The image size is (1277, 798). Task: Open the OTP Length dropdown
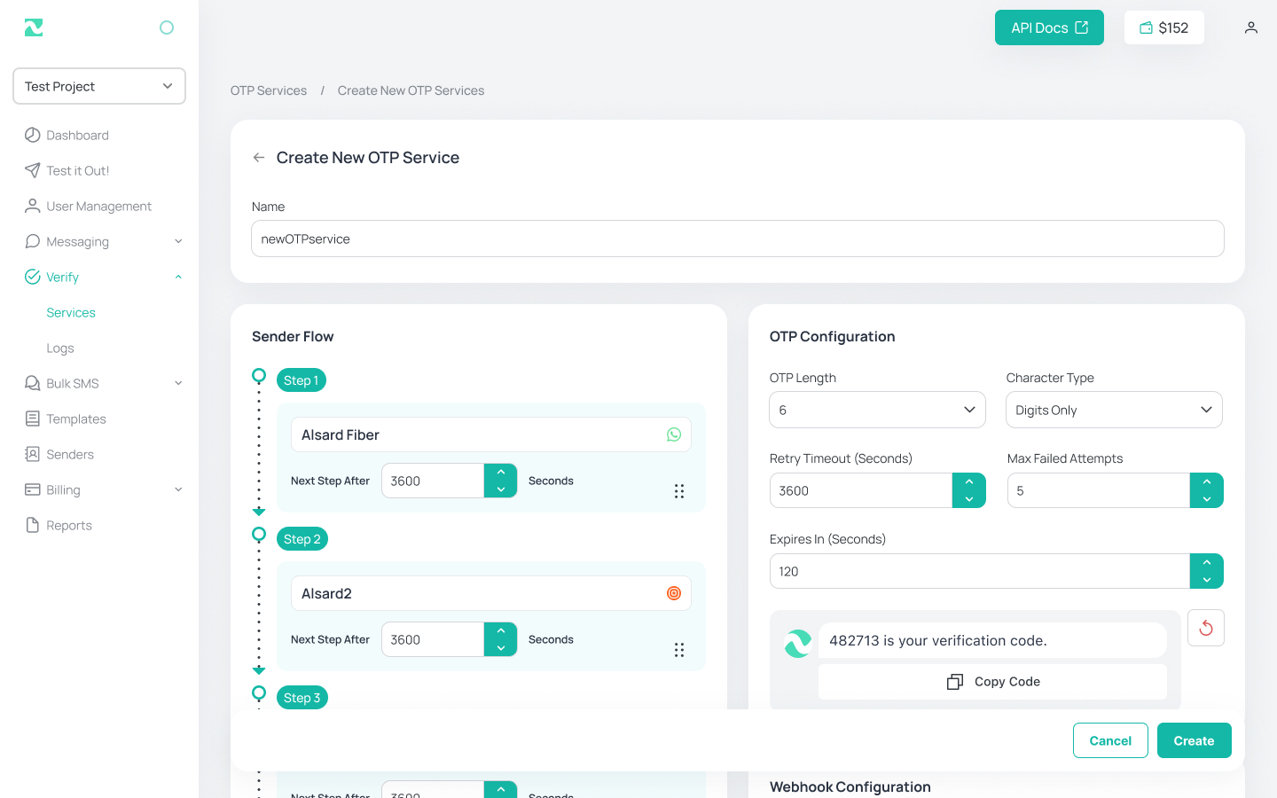click(878, 410)
